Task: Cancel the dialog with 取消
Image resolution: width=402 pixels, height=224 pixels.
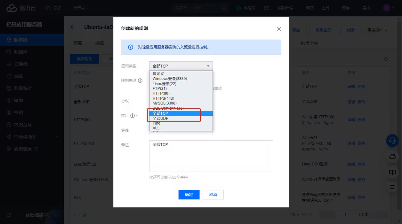Action: point(213,195)
